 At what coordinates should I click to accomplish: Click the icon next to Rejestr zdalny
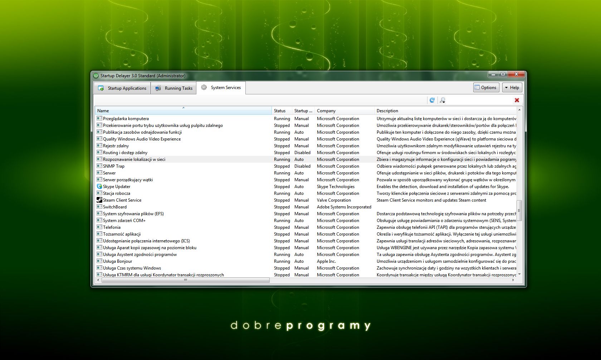(99, 146)
